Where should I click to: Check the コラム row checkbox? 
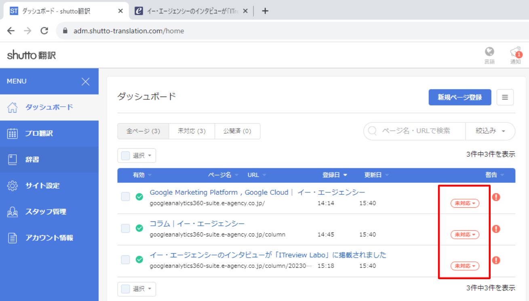coord(126,228)
